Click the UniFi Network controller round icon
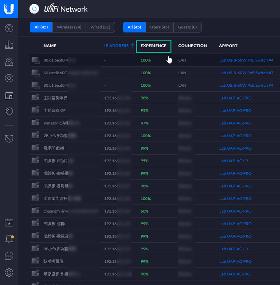This screenshot has height=285, width=280. click(x=34, y=9)
